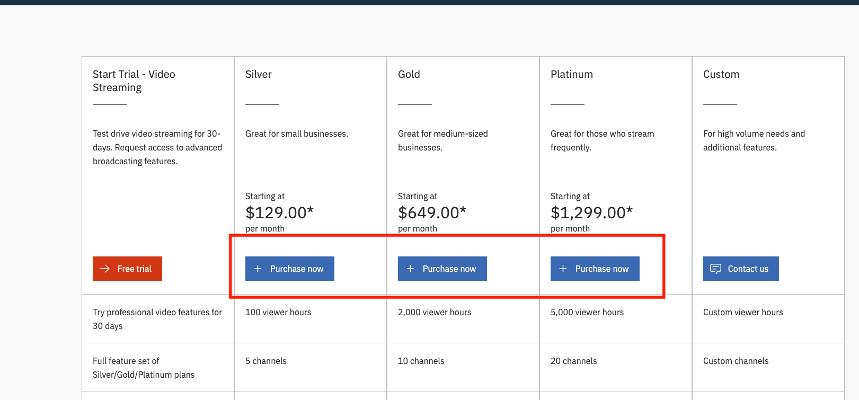Click plus icon on Platinum Purchase now
This screenshot has width=859, height=400.
click(x=563, y=269)
